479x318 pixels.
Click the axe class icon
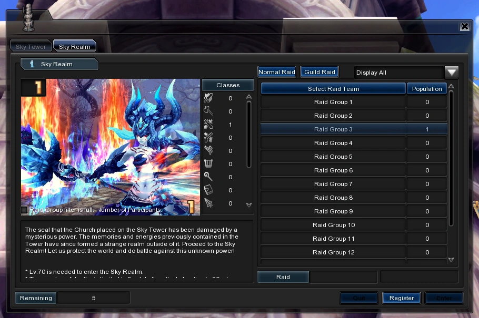click(x=208, y=111)
